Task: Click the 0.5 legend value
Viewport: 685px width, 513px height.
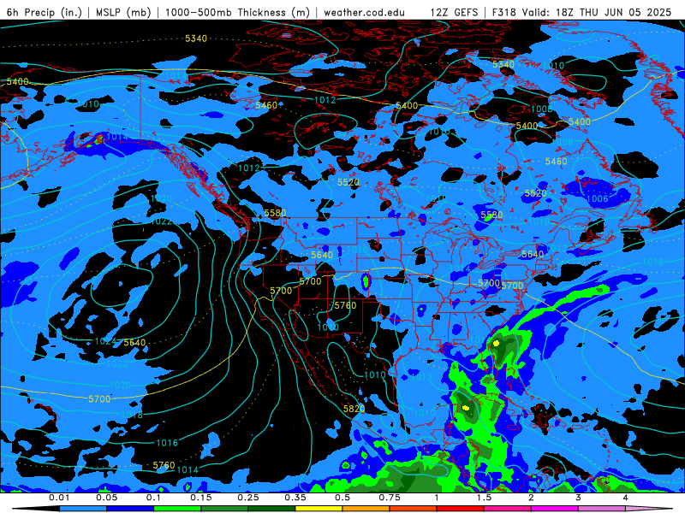Action: pyautogui.click(x=342, y=498)
